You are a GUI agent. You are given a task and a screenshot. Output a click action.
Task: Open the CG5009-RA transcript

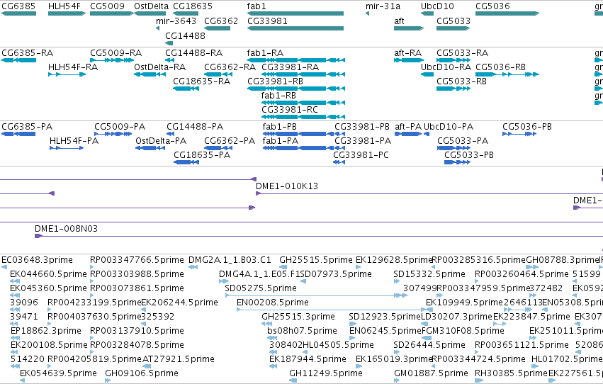(111, 60)
